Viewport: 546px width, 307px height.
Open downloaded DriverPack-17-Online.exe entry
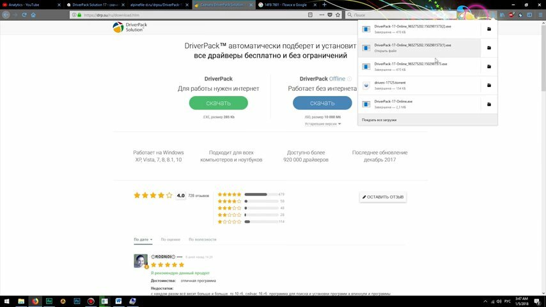419,104
